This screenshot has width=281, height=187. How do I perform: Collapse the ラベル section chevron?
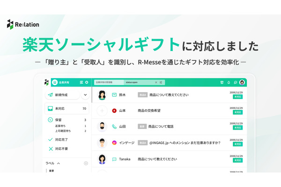point(59,163)
